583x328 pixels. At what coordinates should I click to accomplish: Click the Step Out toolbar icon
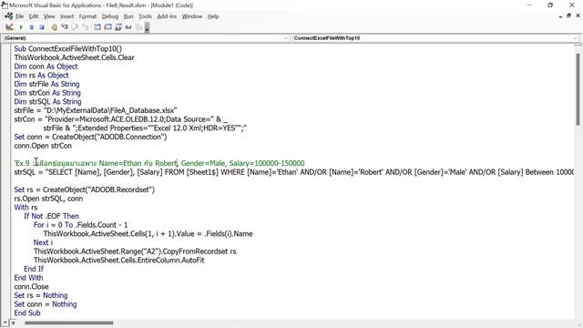tap(86, 27)
